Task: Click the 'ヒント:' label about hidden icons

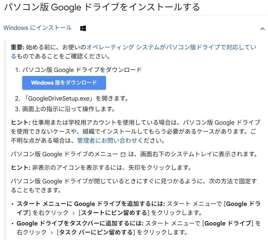Action: pyautogui.click(x=21, y=168)
